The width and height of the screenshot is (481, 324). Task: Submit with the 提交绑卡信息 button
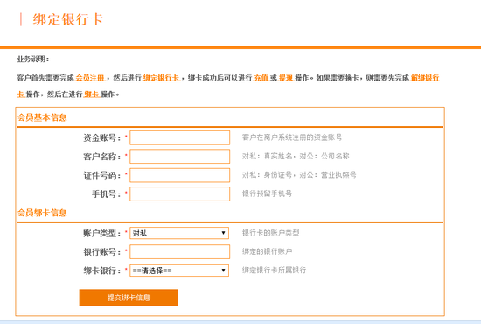(x=129, y=297)
